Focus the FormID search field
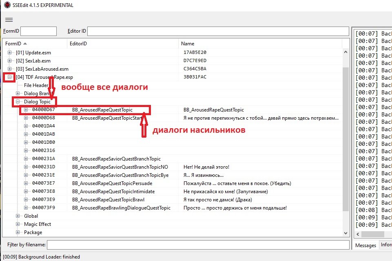392x261 pixels. pos(38,31)
